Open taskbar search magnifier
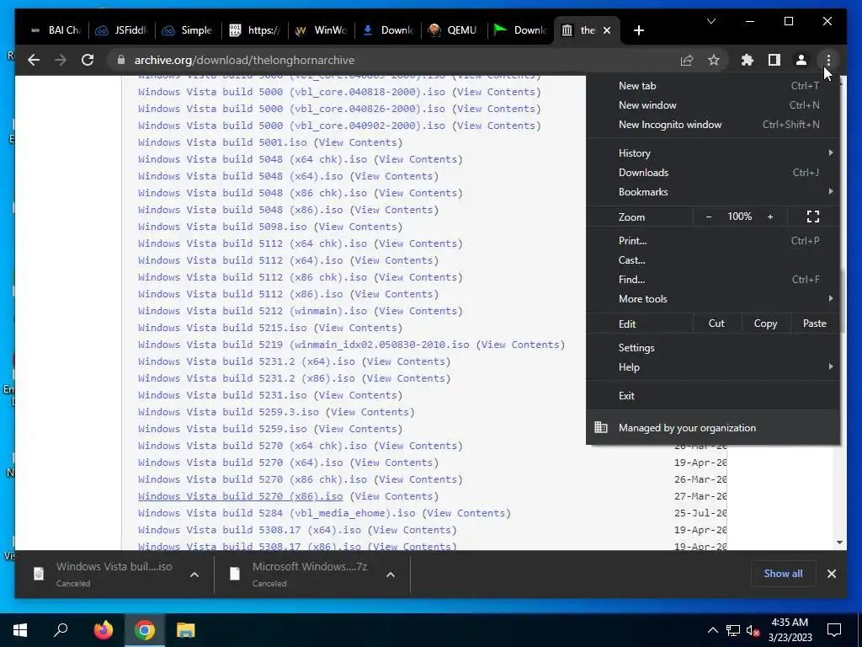862x647 pixels. click(61, 630)
